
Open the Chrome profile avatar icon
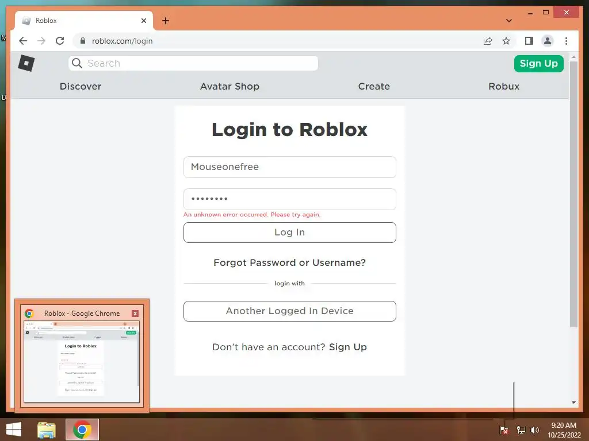pos(548,41)
